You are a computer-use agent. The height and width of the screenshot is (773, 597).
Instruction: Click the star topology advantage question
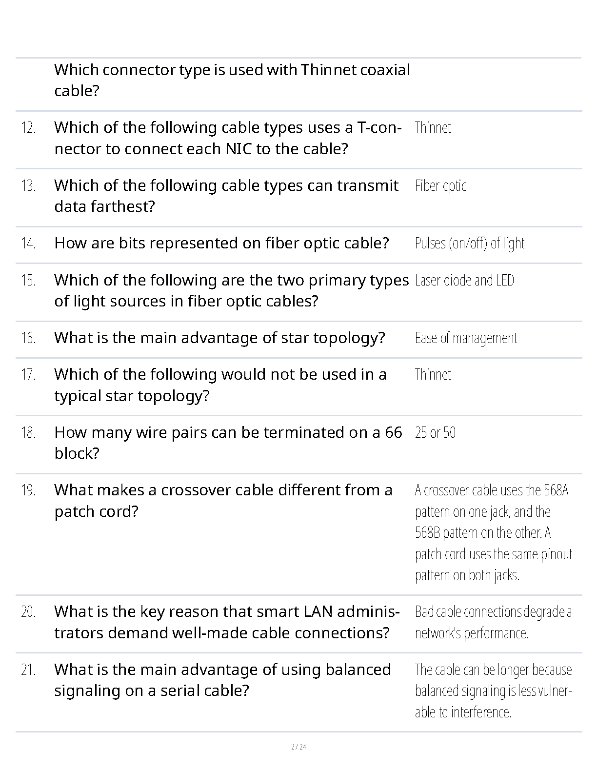[x=219, y=338]
